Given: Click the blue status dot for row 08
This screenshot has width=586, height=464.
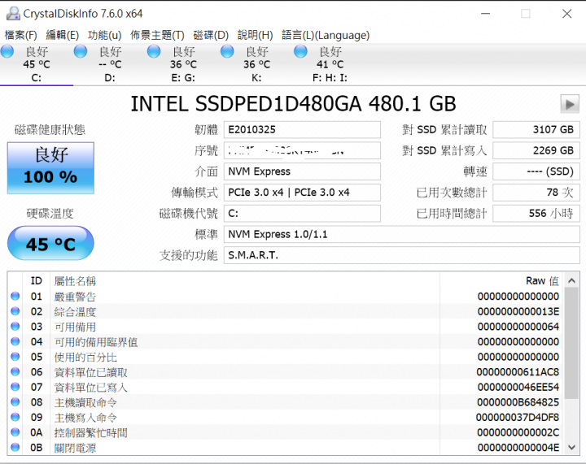Looking at the screenshot, I should pos(15,401).
